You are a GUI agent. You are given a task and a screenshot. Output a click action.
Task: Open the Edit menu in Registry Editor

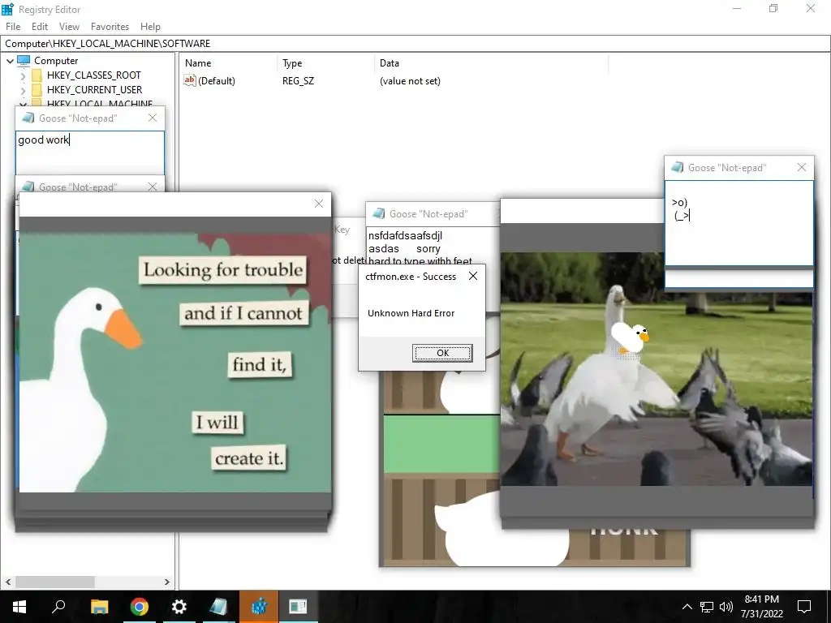(40, 27)
